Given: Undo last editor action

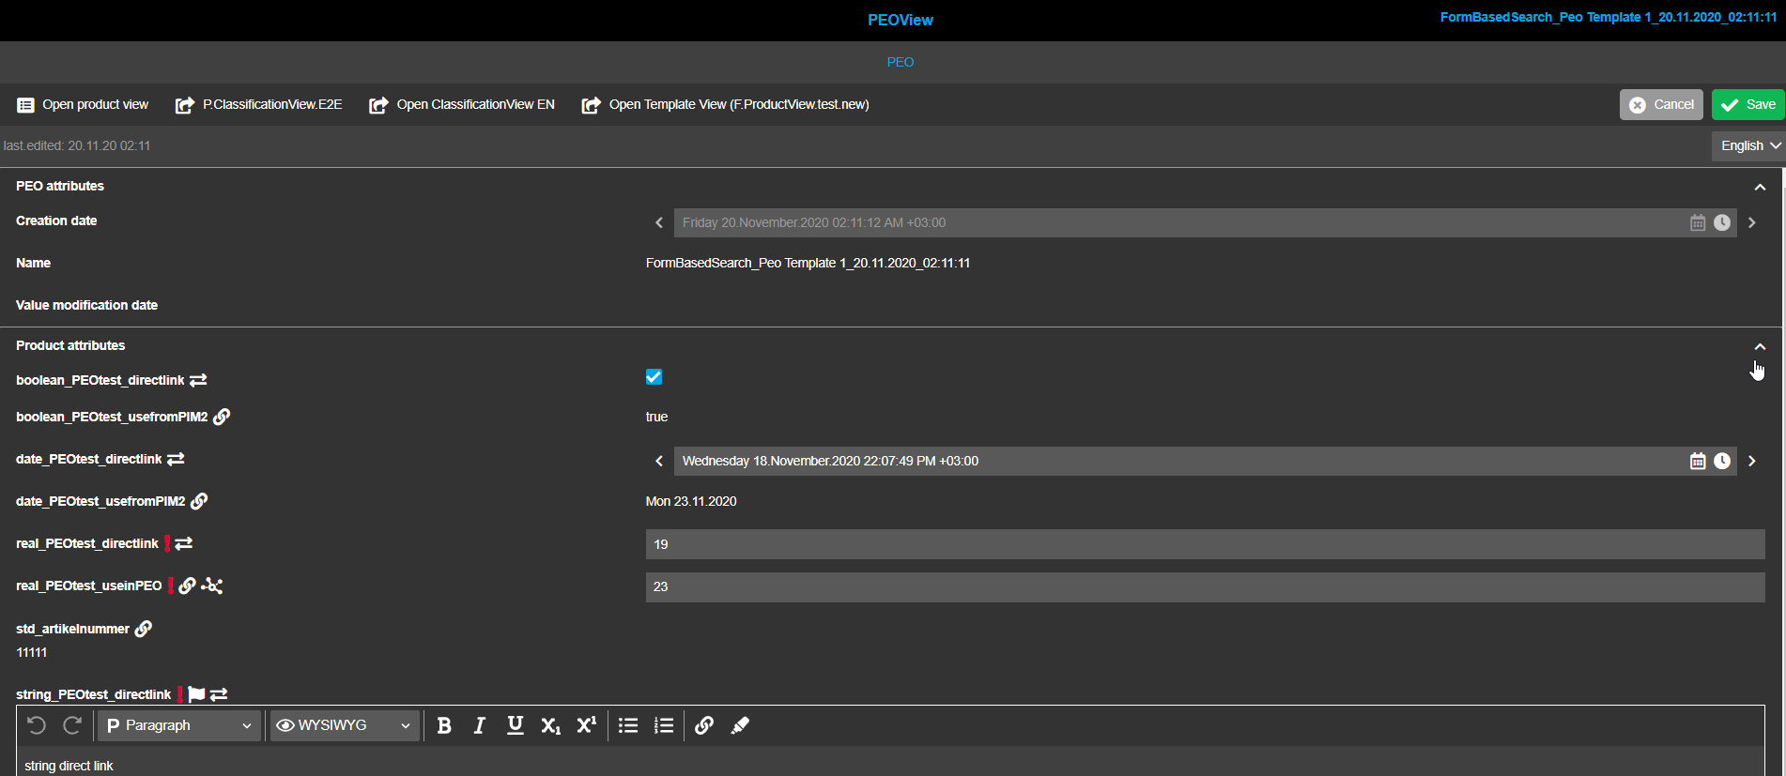Looking at the screenshot, I should click(37, 725).
